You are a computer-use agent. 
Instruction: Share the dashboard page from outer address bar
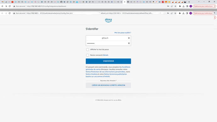tap(172, 6)
